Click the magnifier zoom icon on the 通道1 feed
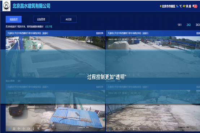The width and height of the screenshot is (200, 133). (x=139, y=129)
